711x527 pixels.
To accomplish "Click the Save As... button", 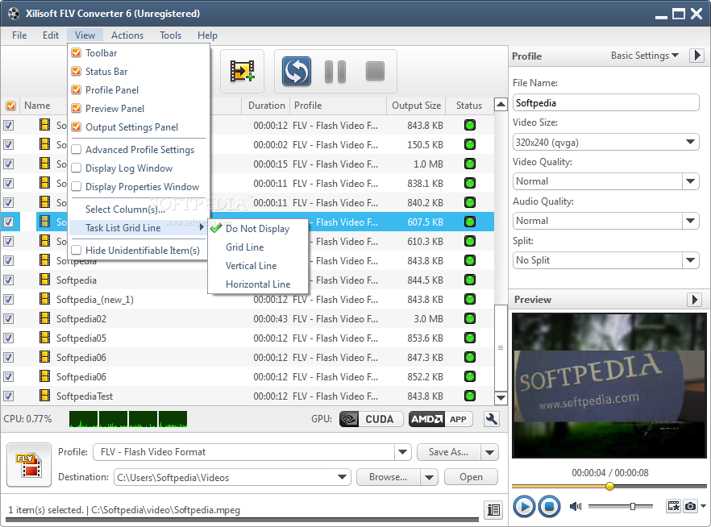I will 449,452.
